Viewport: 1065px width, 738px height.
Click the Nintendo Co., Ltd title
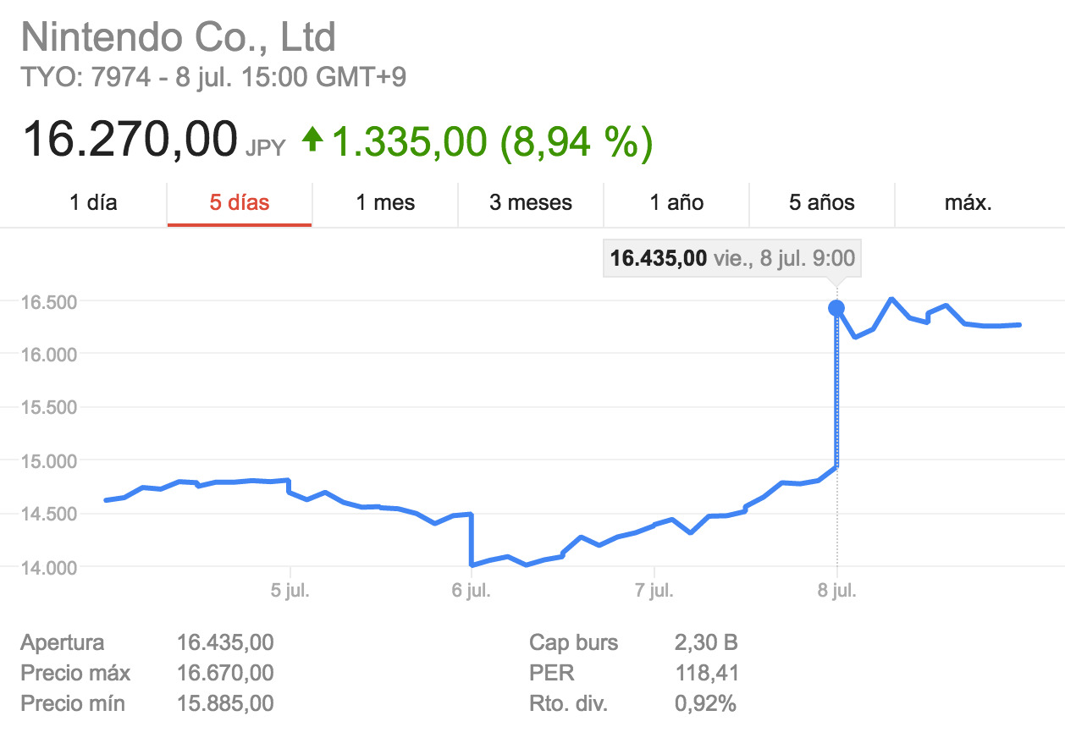point(179,37)
